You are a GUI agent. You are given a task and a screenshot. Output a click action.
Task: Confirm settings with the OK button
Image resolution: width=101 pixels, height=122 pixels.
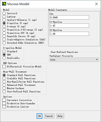click(40, 116)
